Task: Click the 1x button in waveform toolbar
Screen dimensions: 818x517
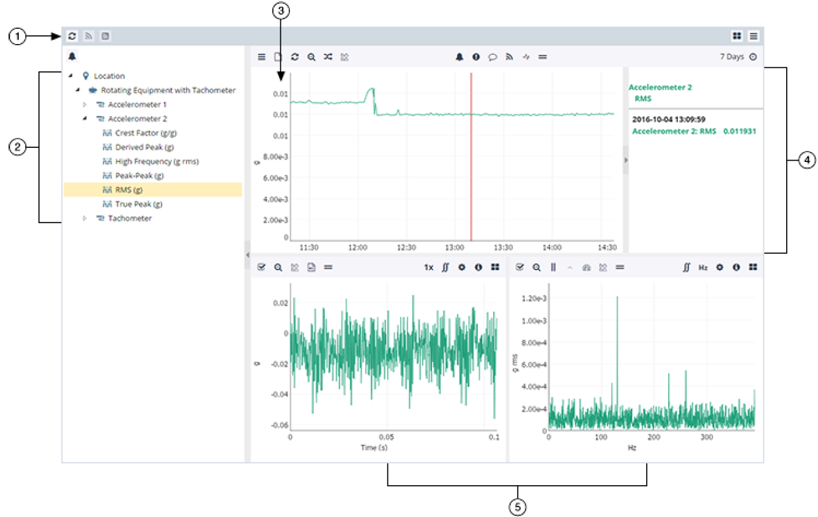Action: pyautogui.click(x=429, y=268)
